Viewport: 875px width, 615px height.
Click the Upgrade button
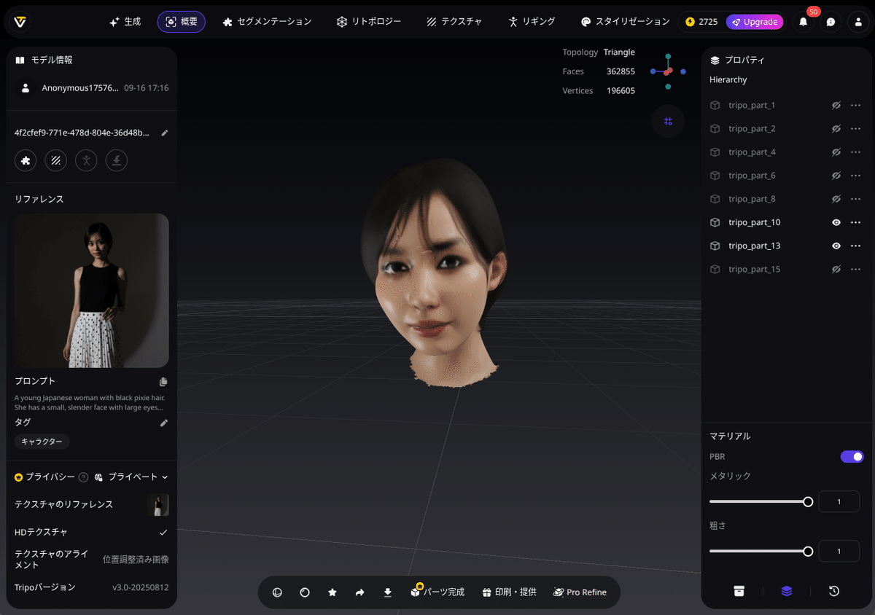755,22
